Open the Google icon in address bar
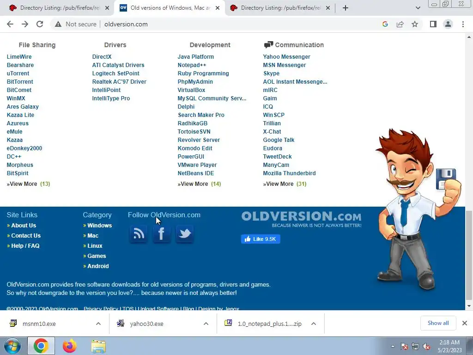Screen dimensions: 473x355 (x=385, y=24)
